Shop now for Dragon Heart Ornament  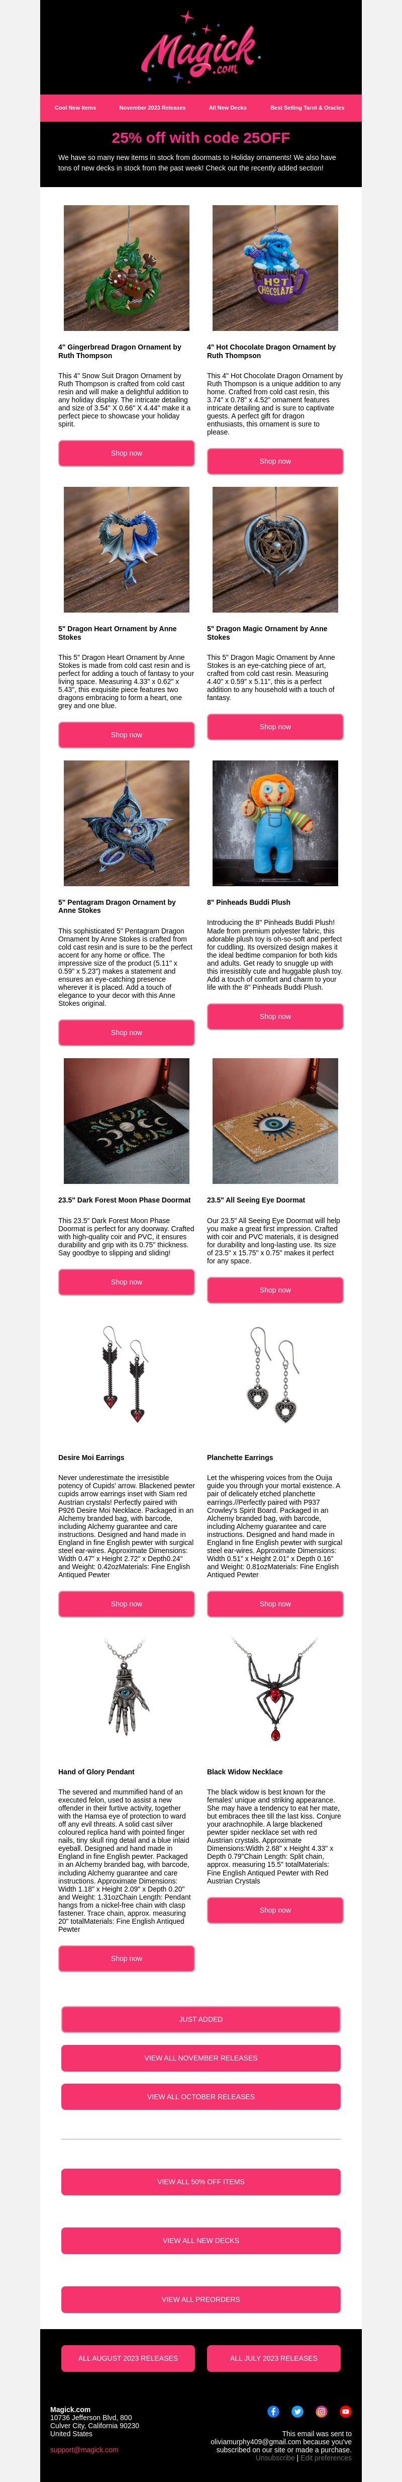coord(126,734)
